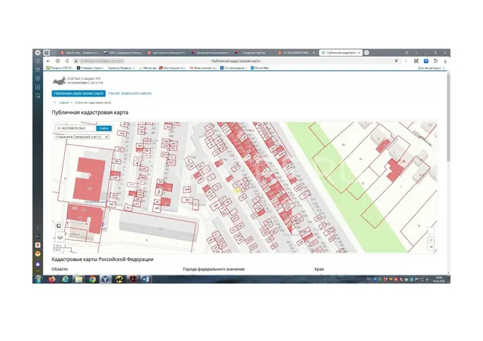Open File Explorer from the taskbar

coord(78,279)
